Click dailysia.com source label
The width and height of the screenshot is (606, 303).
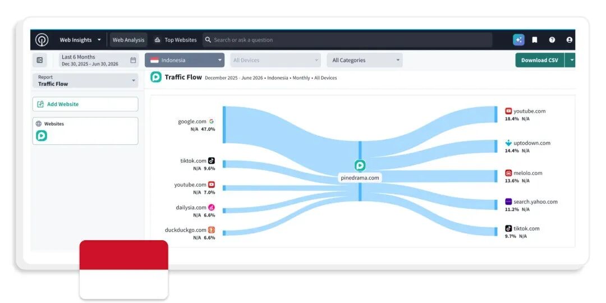pos(191,208)
